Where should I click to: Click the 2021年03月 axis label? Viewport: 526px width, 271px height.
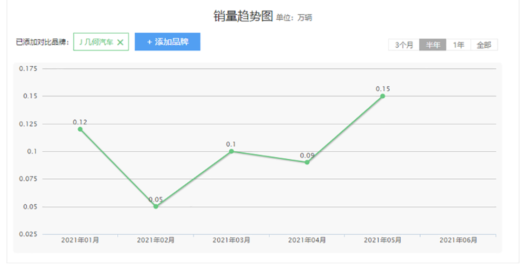(231, 240)
